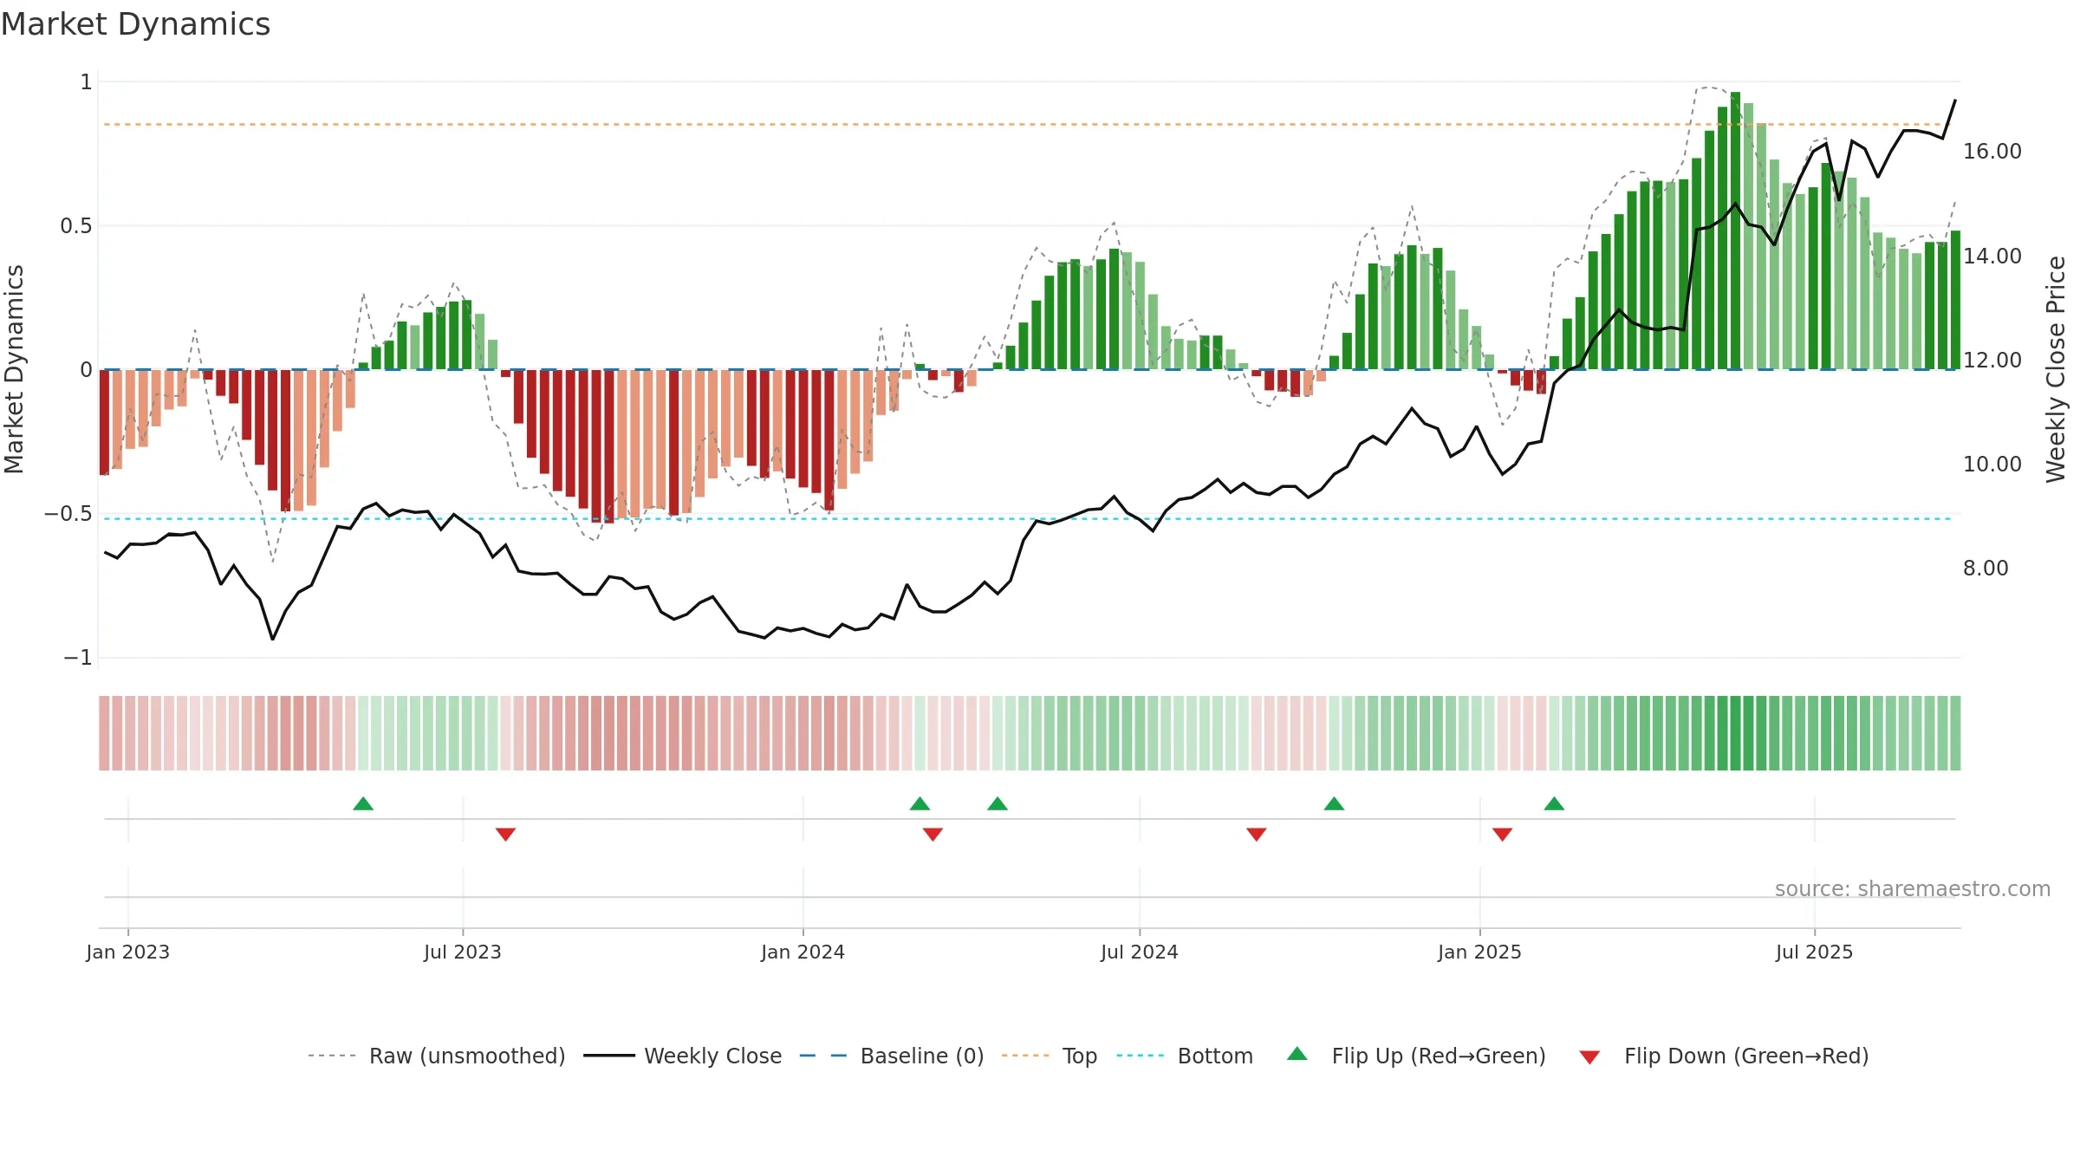Click the source: sharemaestro.com text
Screen dimensions: 2080x1170
pyautogui.click(x=1913, y=888)
